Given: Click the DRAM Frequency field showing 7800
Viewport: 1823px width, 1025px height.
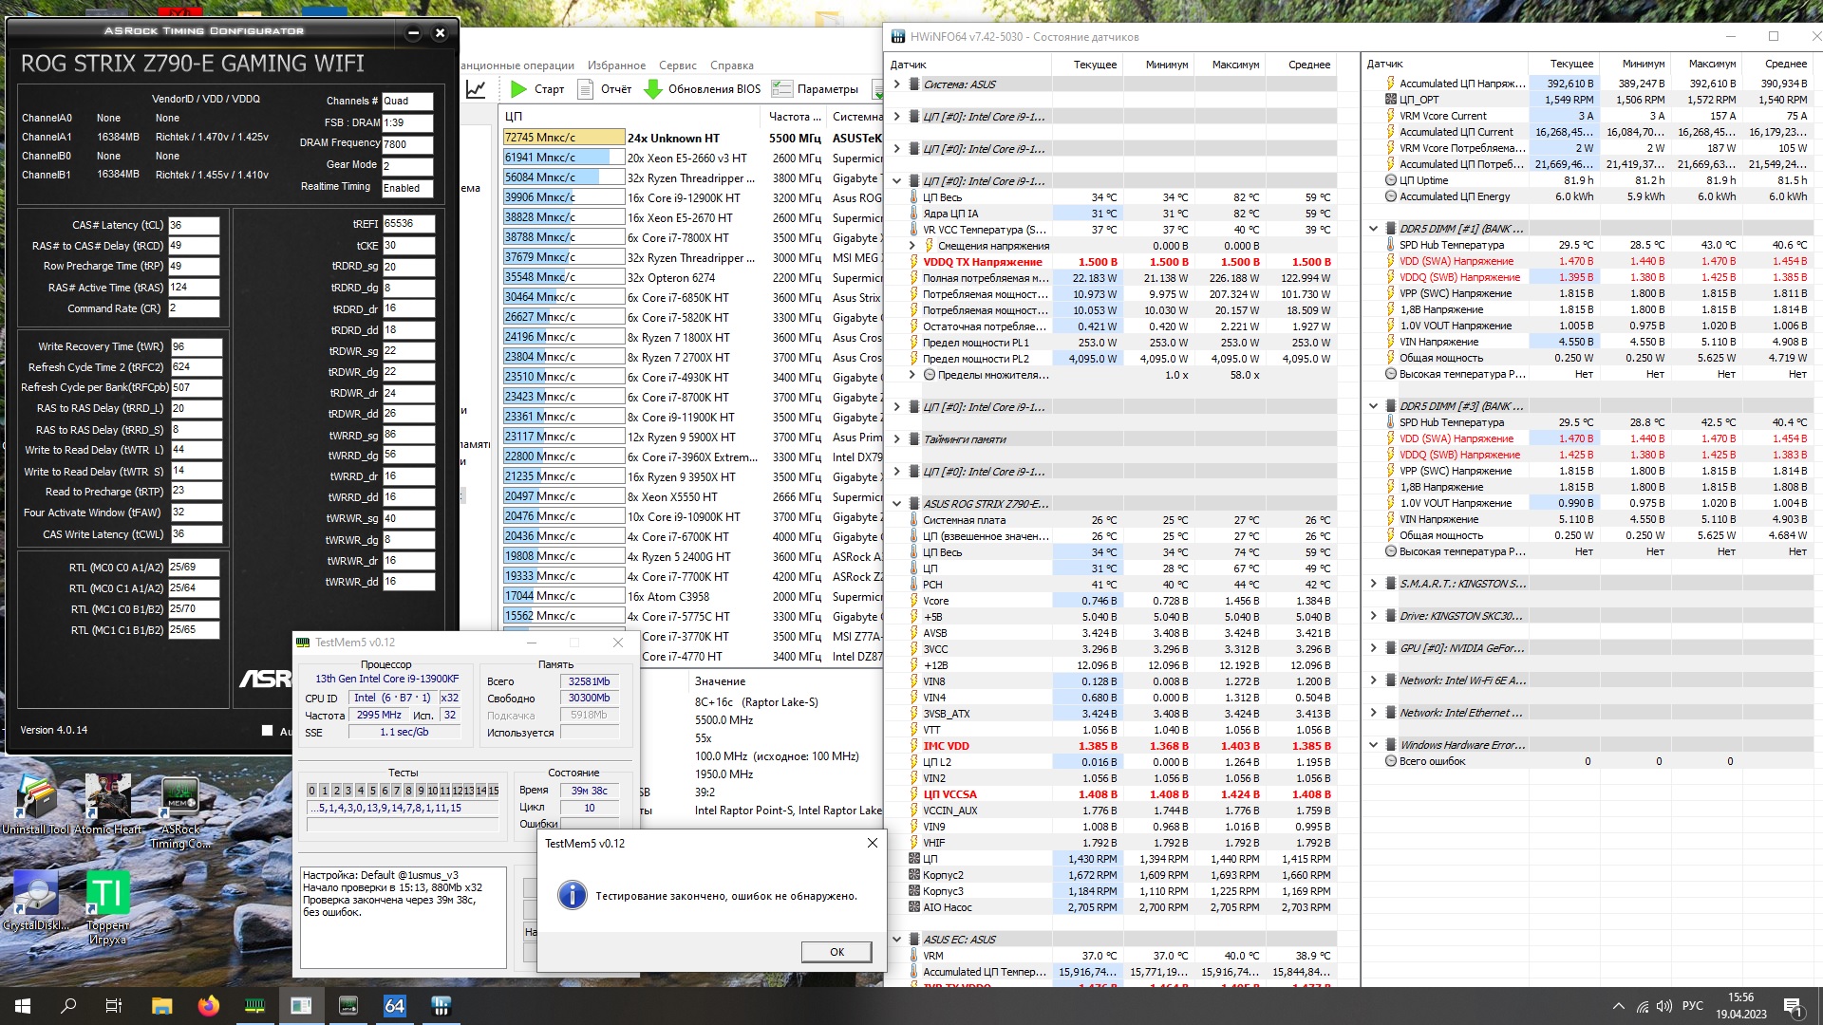Looking at the screenshot, I should point(406,144).
